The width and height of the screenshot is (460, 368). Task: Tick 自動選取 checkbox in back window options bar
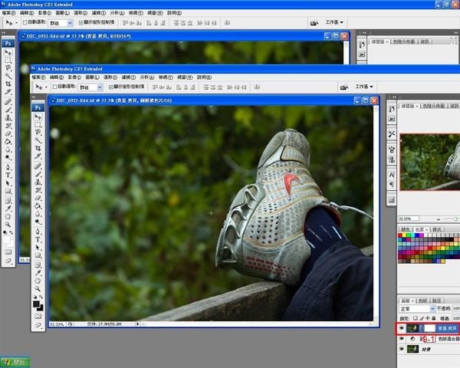[25, 22]
